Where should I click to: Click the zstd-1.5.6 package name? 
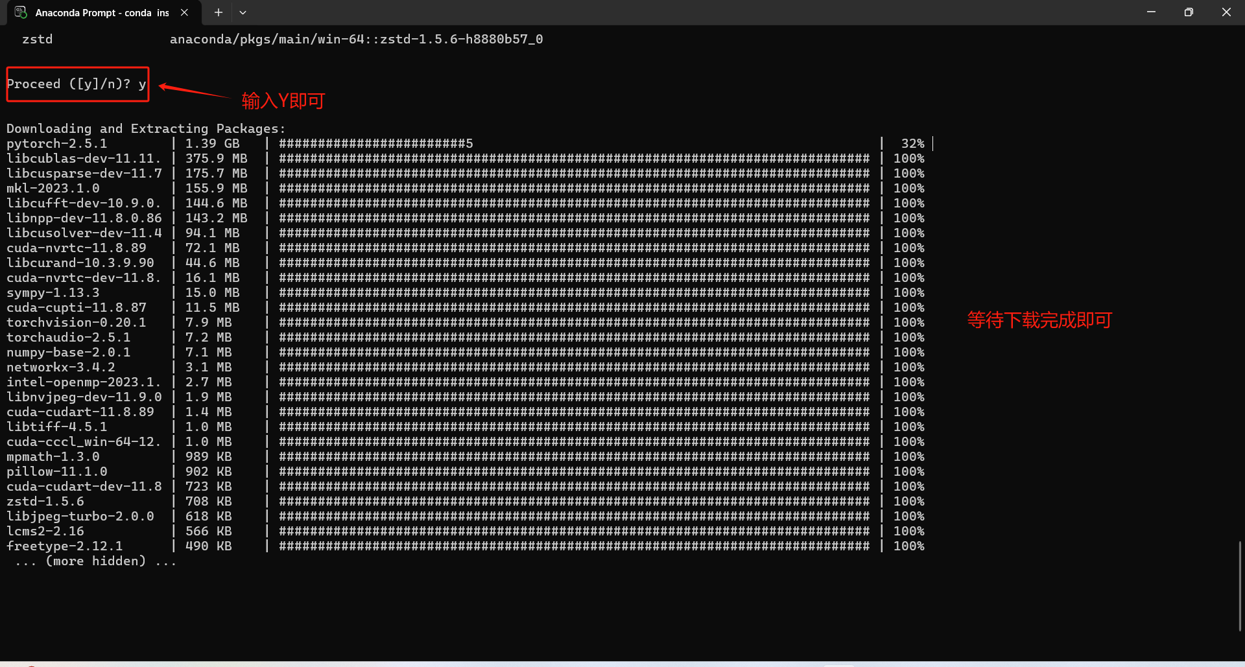coord(45,501)
